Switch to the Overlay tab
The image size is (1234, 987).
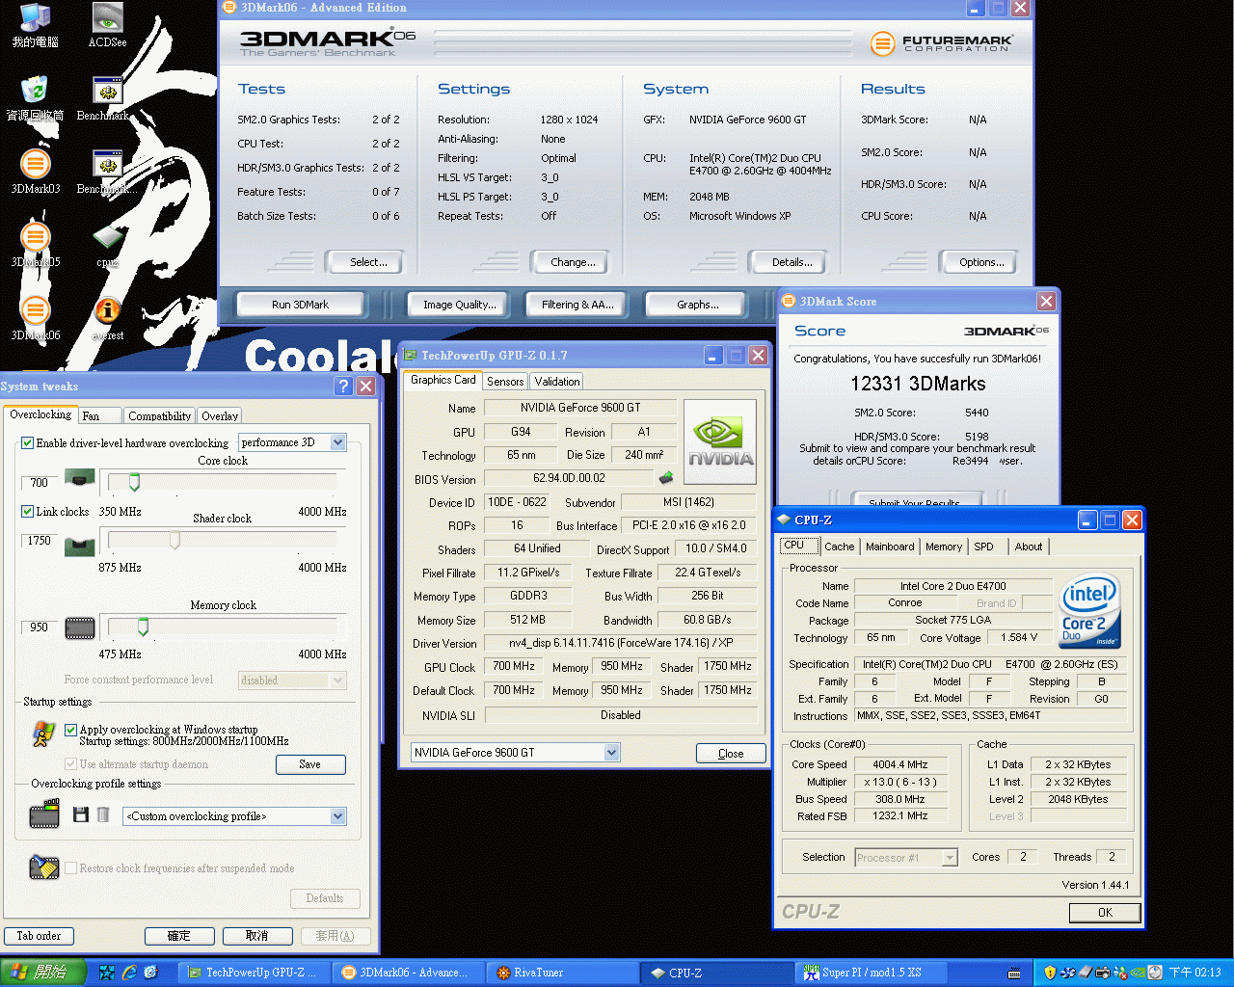pyautogui.click(x=220, y=416)
